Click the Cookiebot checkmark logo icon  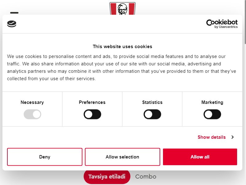click(12, 24)
